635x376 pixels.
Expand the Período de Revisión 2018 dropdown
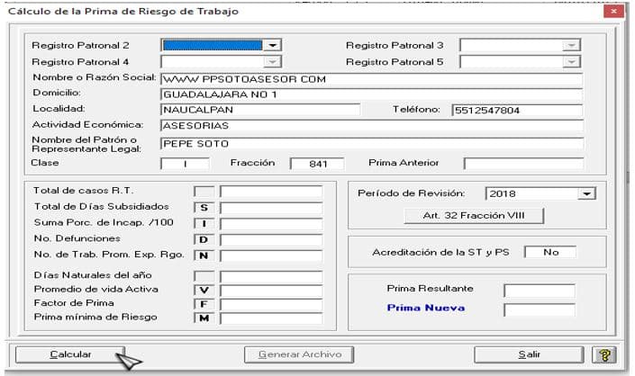pos(586,193)
